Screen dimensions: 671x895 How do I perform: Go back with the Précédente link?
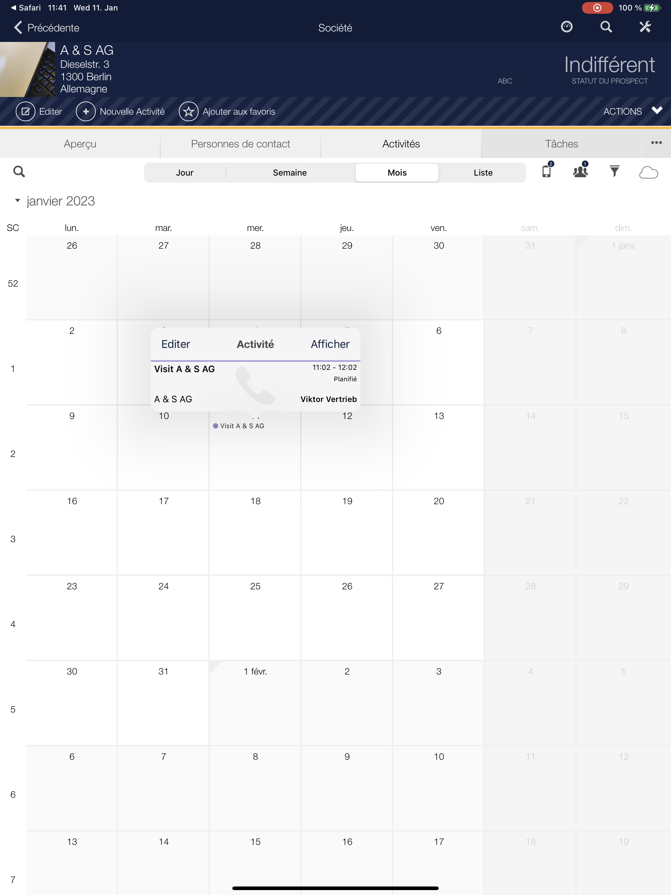click(47, 28)
